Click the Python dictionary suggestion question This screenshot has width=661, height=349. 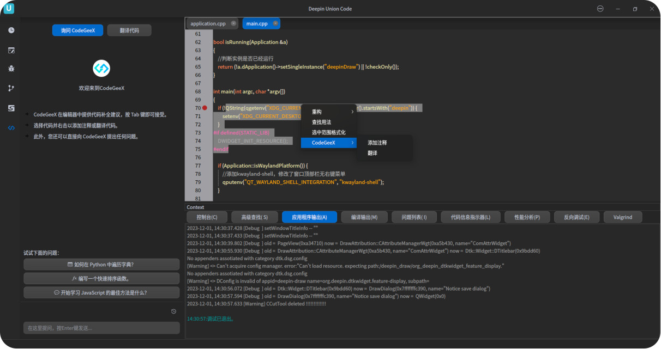pos(101,264)
